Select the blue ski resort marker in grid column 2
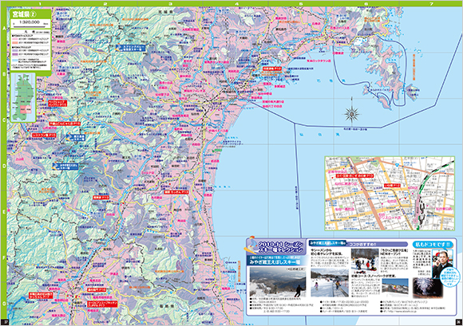The image size is (463, 326). click(x=130, y=48)
